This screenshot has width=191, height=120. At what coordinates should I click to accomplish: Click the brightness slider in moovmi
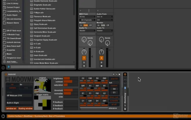(x=71, y=78)
